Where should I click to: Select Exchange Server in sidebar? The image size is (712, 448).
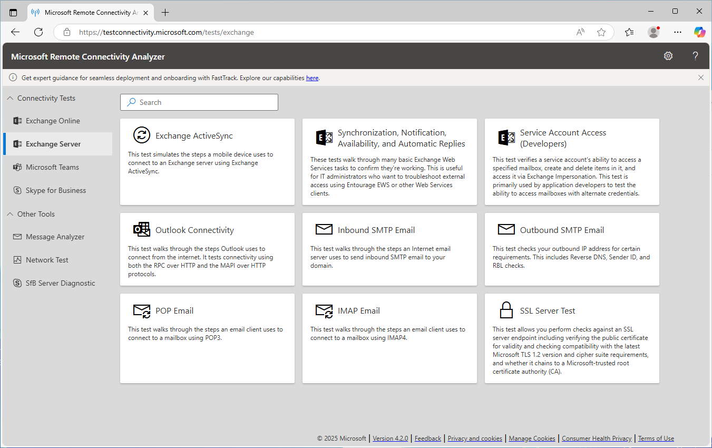(x=57, y=144)
